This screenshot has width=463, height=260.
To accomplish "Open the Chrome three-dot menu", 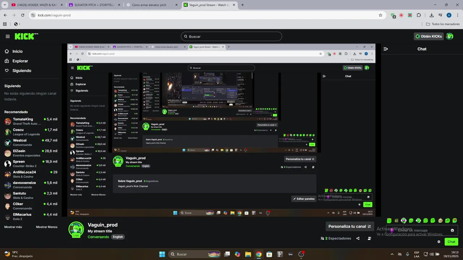I will [458, 15].
